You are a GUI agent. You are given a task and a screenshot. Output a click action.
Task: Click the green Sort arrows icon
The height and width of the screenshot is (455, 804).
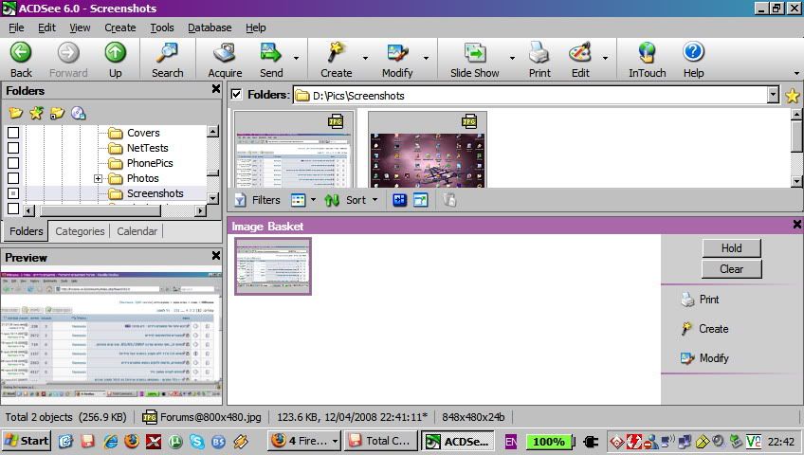332,200
